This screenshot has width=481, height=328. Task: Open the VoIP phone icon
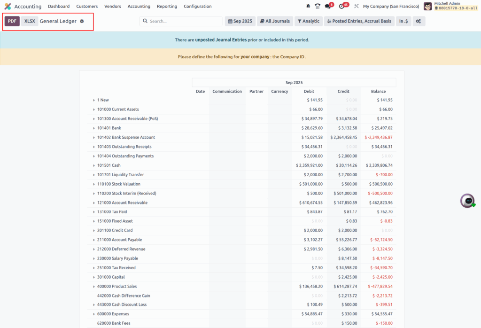pos(318,6)
